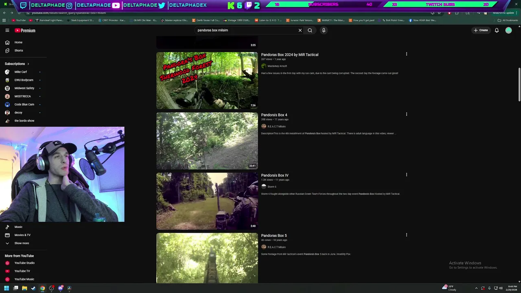The image size is (521, 293).
Task: Open File Explorer from the taskbar
Action: click(24, 288)
